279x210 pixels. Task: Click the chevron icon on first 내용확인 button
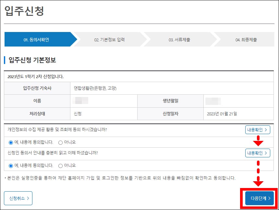tap(267, 130)
